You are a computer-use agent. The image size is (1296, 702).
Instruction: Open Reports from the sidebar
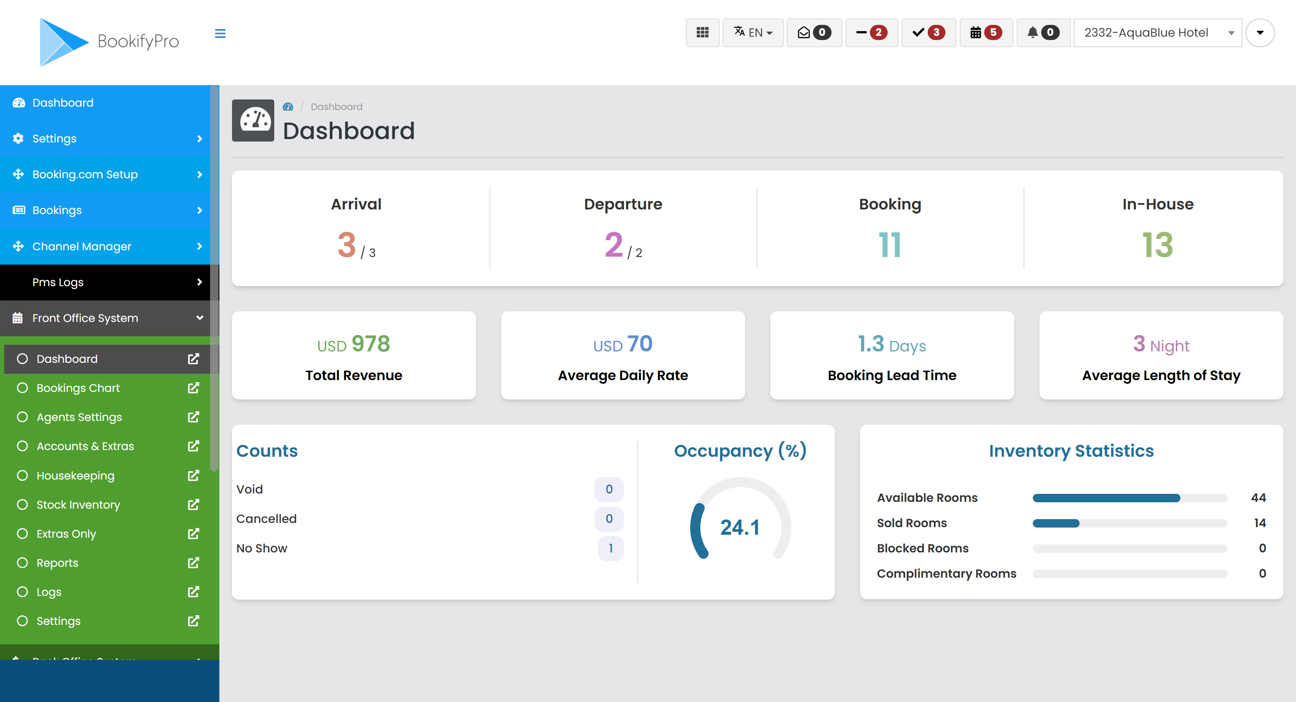pyautogui.click(x=57, y=562)
